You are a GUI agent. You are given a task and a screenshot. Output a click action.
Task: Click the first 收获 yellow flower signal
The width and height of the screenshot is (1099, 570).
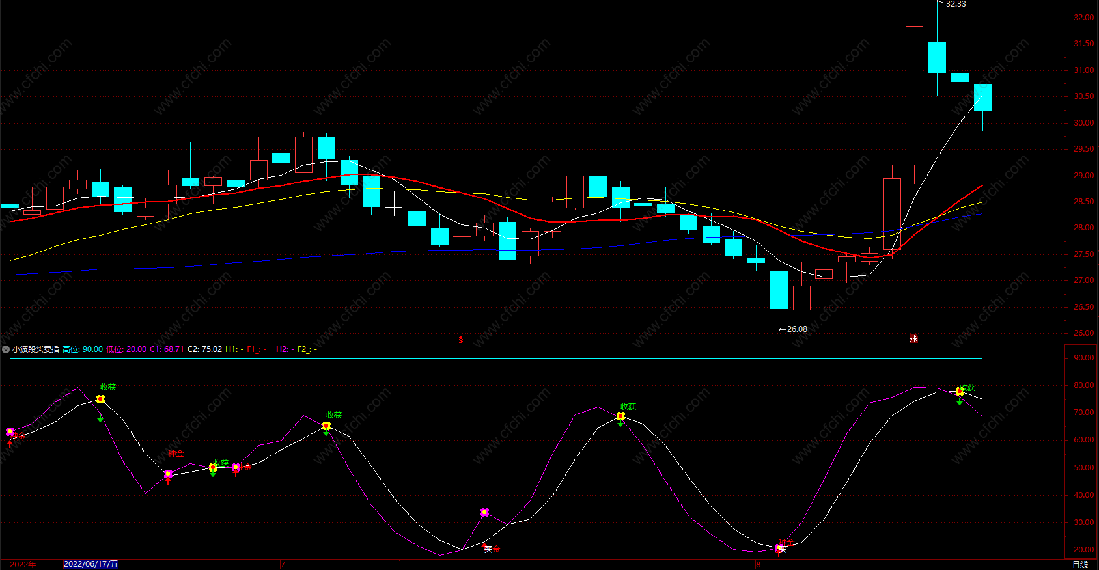(x=101, y=399)
